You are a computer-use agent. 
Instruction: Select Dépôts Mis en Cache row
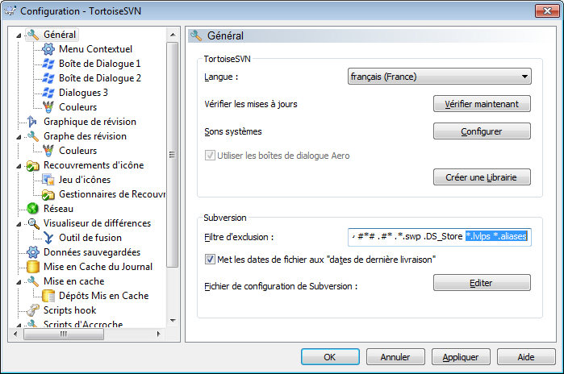tap(103, 296)
